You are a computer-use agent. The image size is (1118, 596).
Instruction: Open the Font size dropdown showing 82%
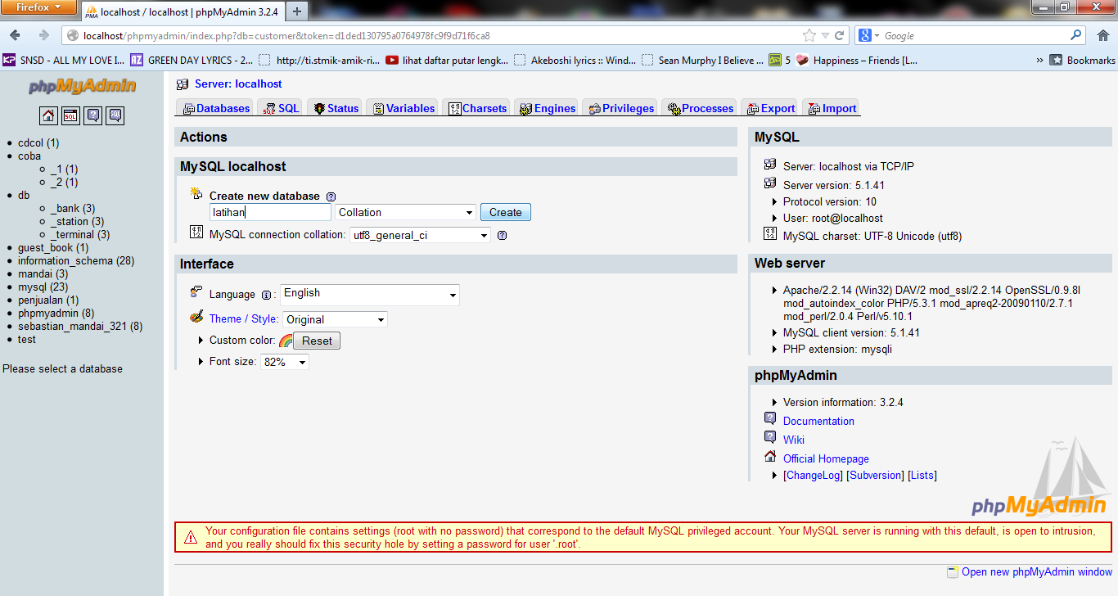pyautogui.click(x=285, y=361)
